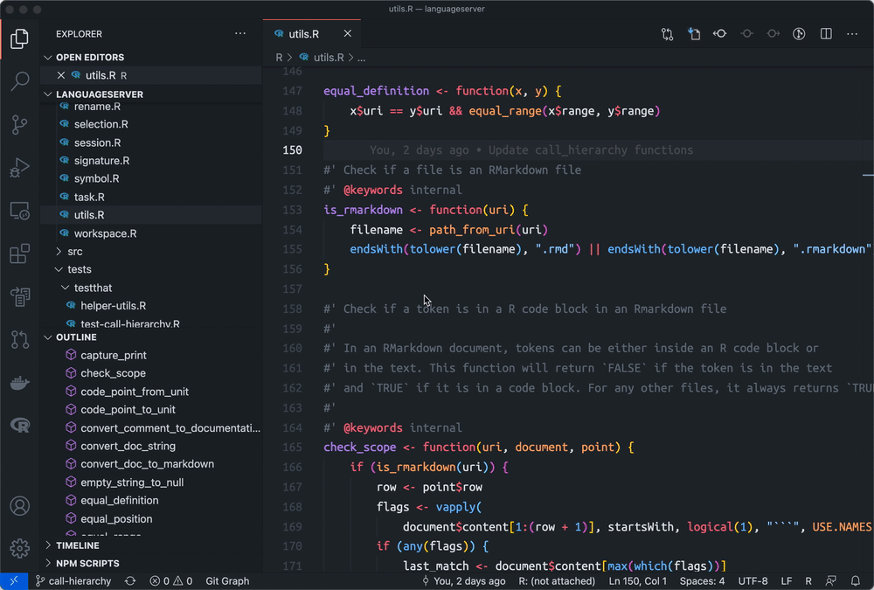The height and width of the screenshot is (590, 874).
Task: Open the GitHub Pull Requests view
Action: point(19,340)
